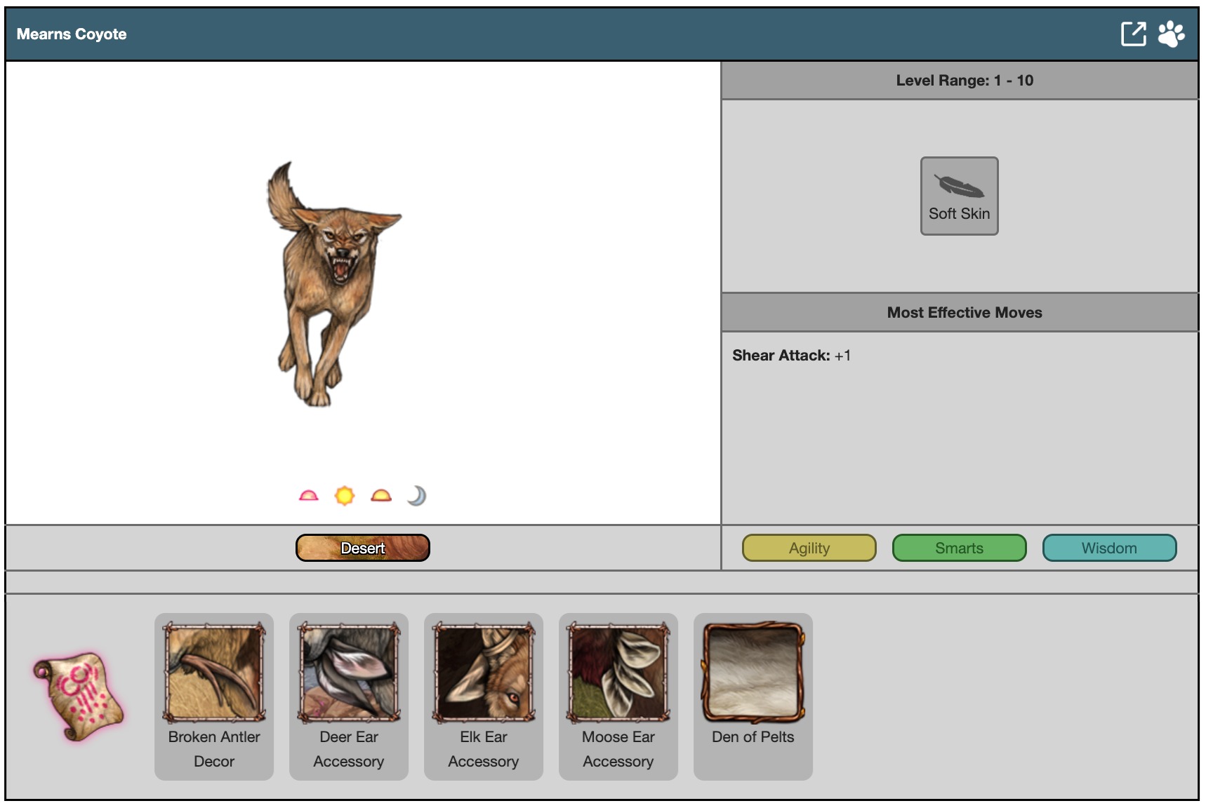Click the paw print icon in header
This screenshot has height=808, width=1206.
click(x=1171, y=34)
